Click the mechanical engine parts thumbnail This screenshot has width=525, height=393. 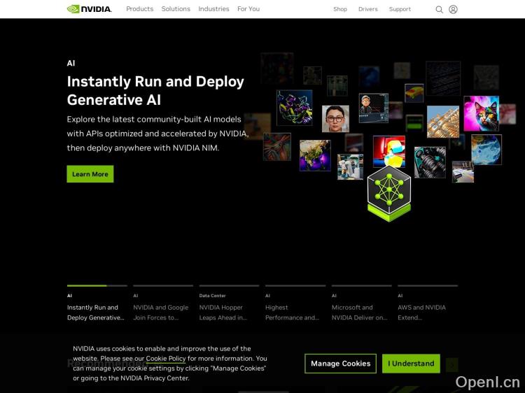pyautogui.click(x=430, y=162)
